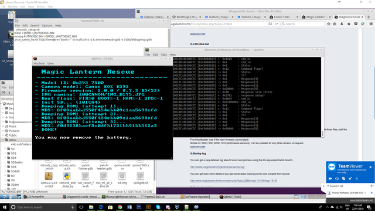Screen dimensions: 375x211
Task: Open Windows notification center icon
Action: 369,207
